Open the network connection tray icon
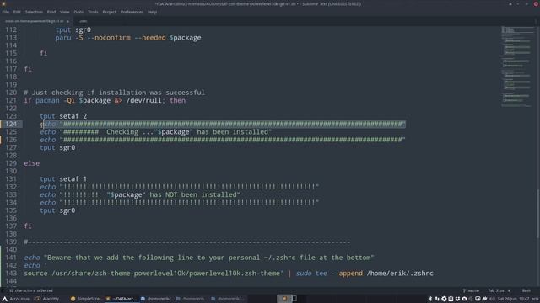The width and height of the screenshot is (540, 303). (437, 299)
